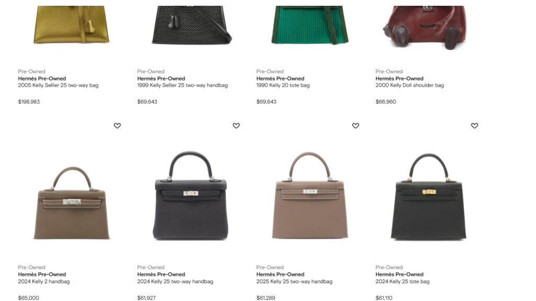Favorite the black 2024 Kelly 25 two-way handbag

click(x=236, y=125)
